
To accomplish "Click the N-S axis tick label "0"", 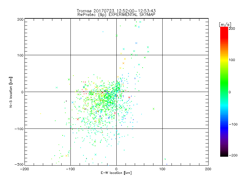I will click(x=22, y=92).
